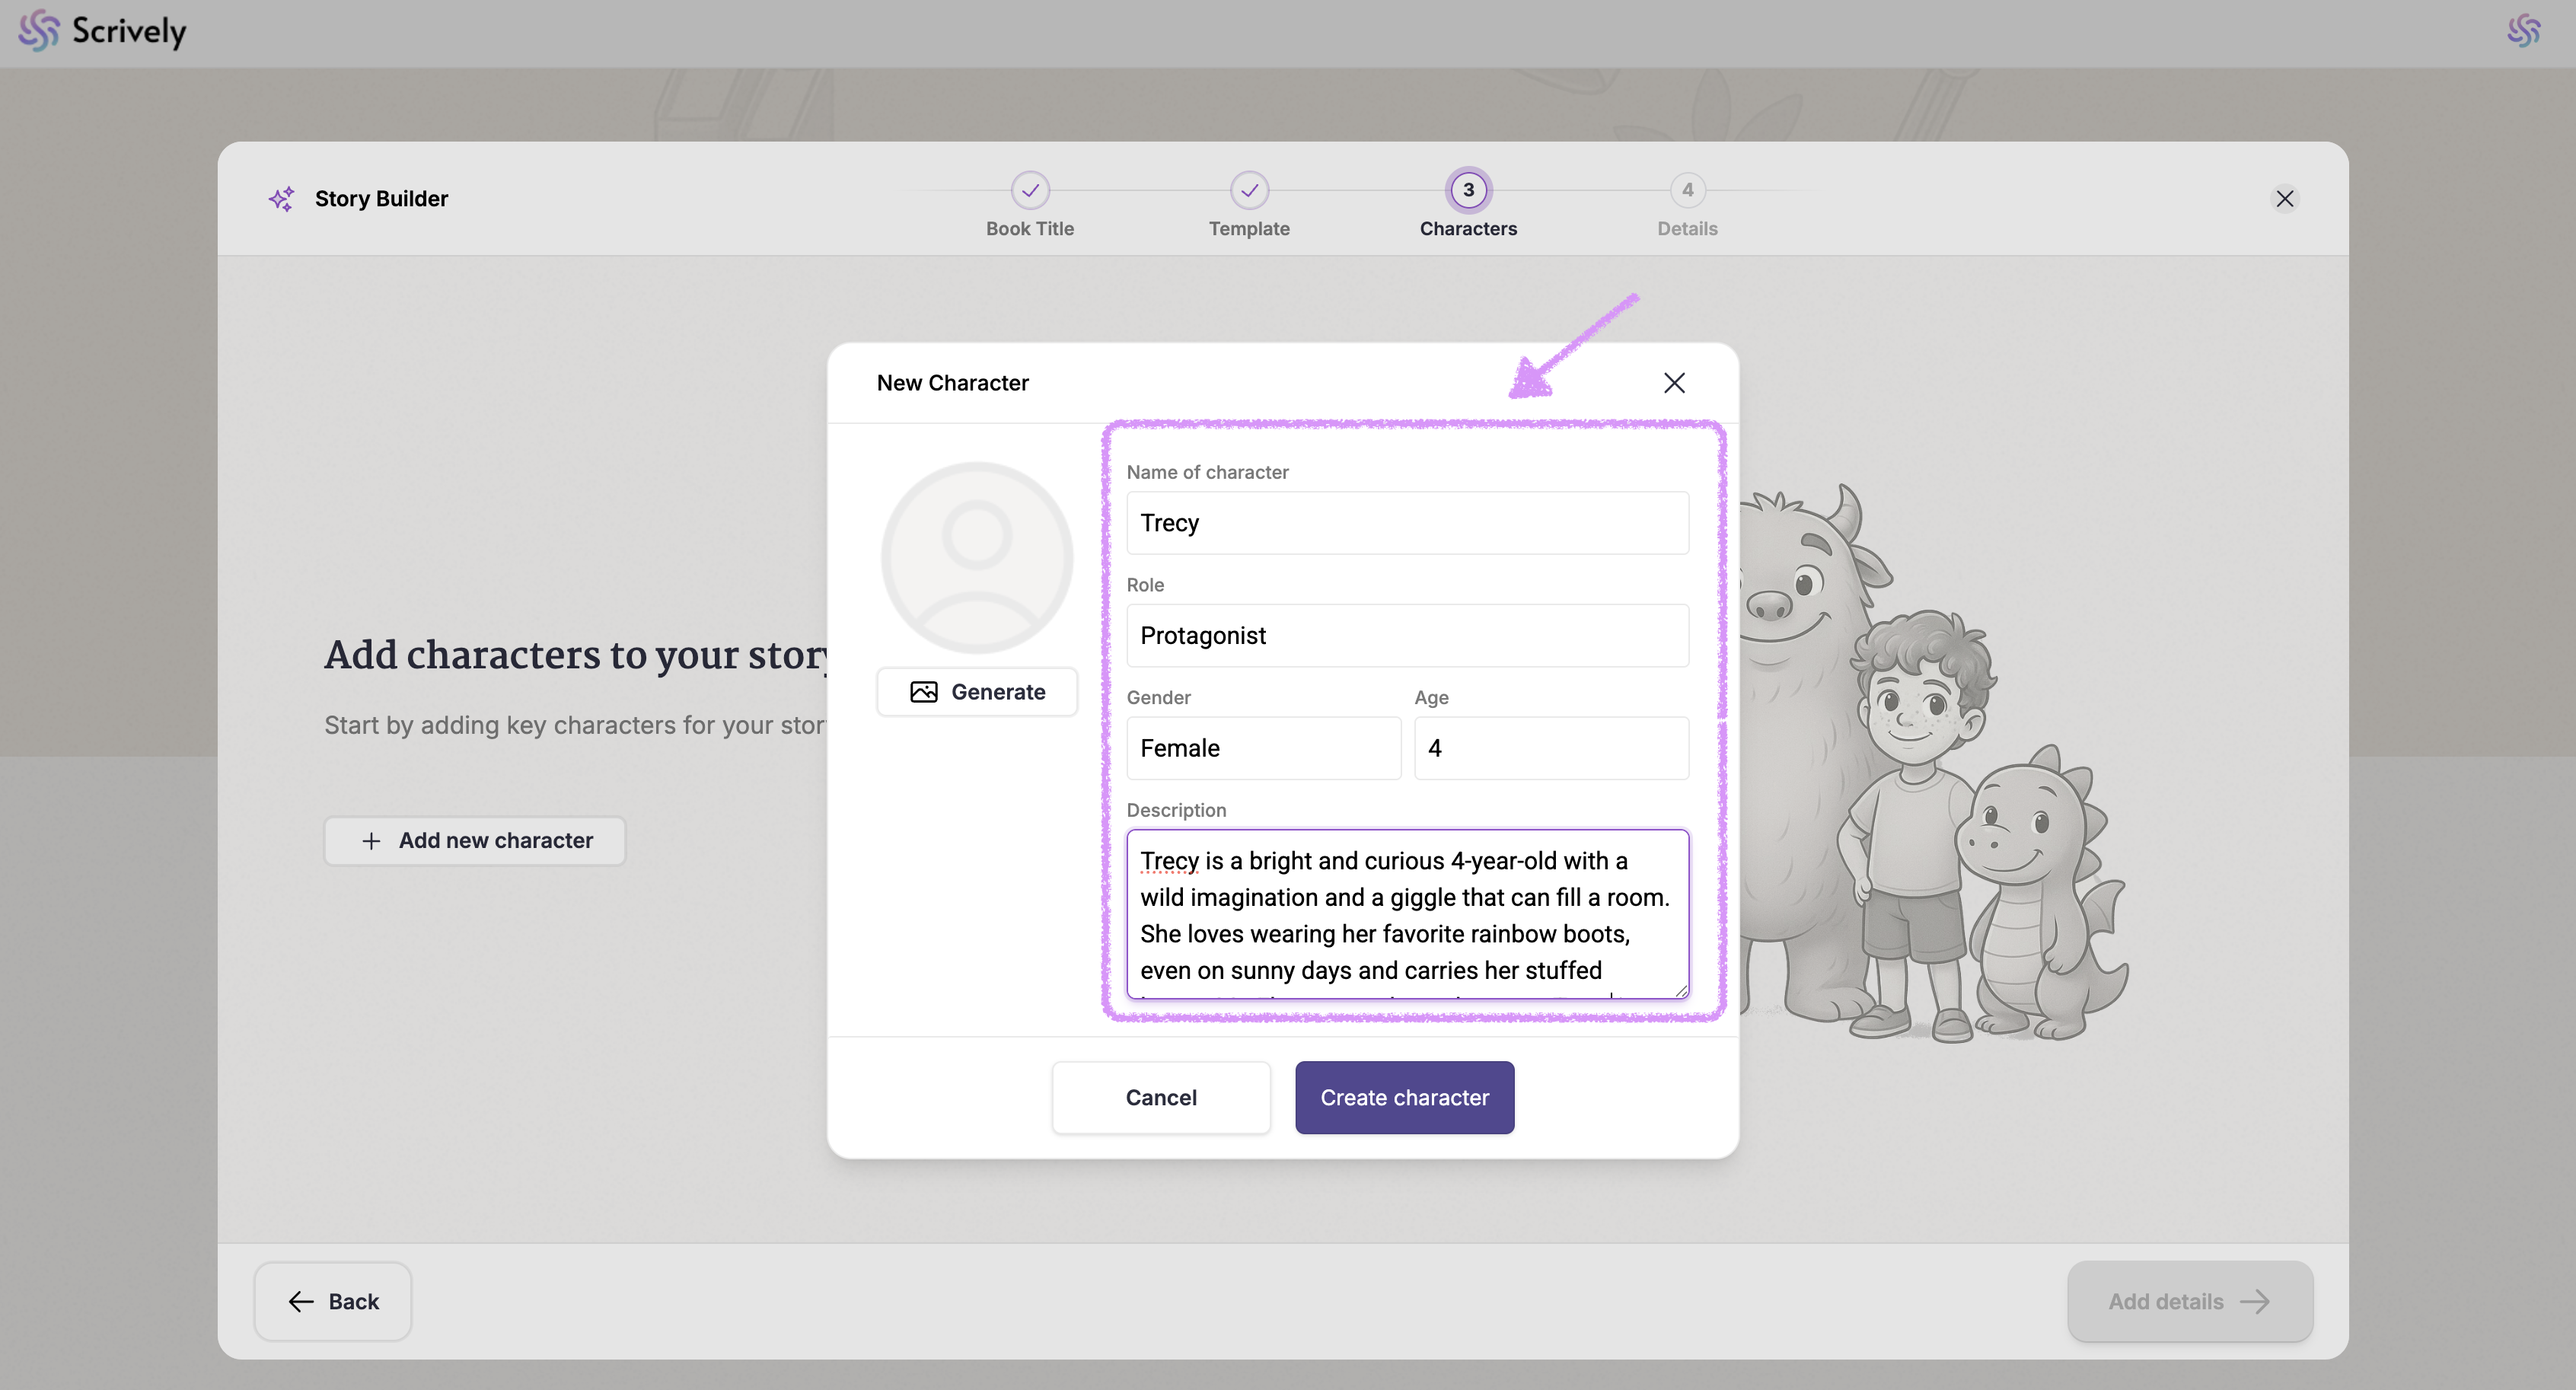Close the New Character dialog
The height and width of the screenshot is (1390, 2576).
coord(1674,383)
